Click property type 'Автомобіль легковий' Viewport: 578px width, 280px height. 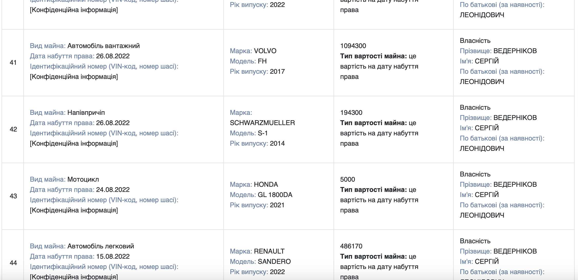[x=101, y=246]
